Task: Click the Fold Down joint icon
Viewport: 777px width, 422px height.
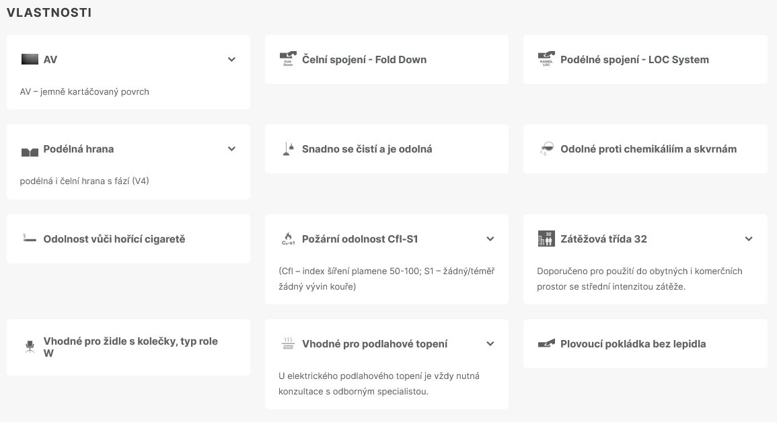Action: [x=288, y=59]
